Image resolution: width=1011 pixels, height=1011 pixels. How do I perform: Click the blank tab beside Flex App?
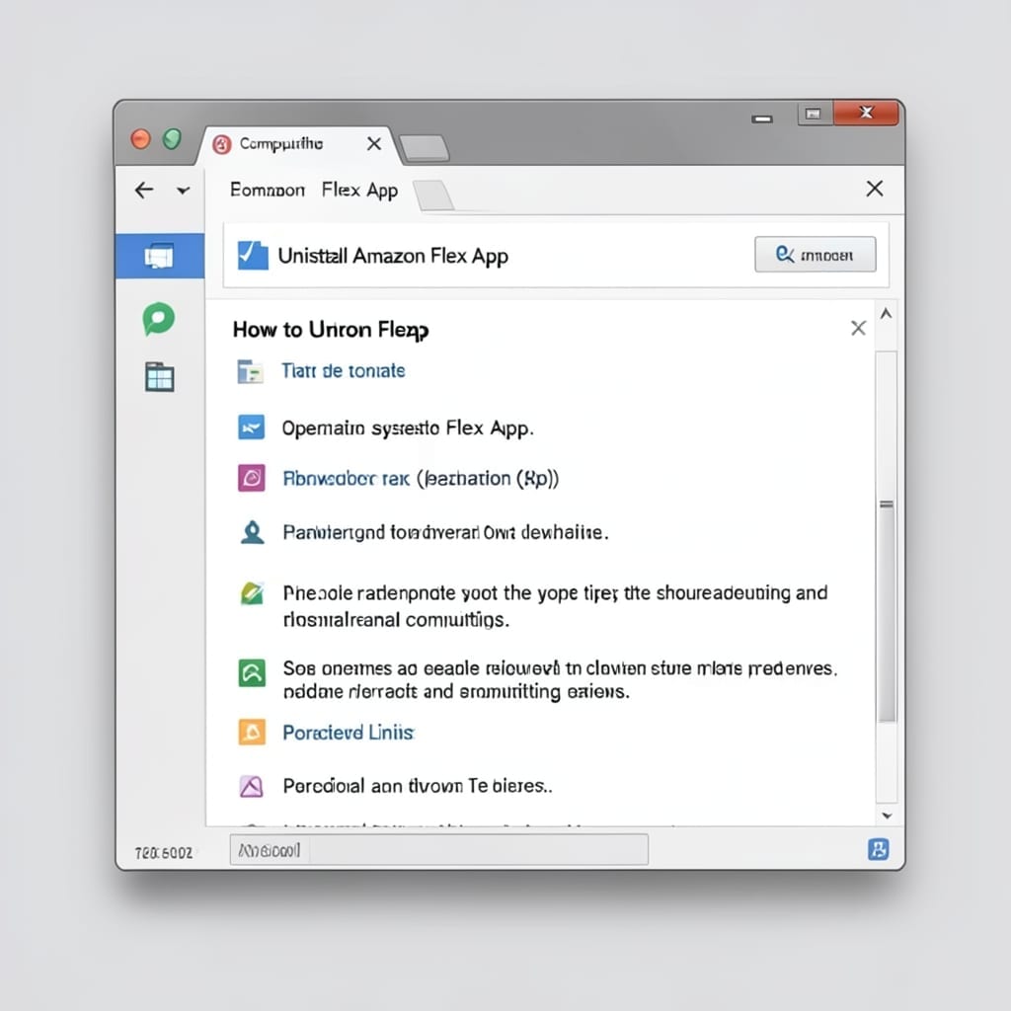point(433,195)
